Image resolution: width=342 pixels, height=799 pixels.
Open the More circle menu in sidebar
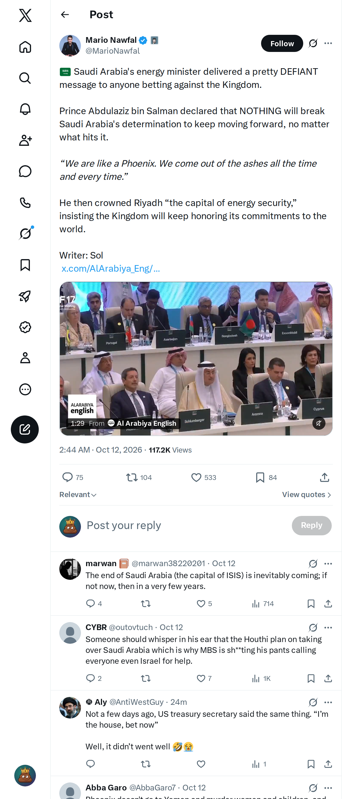(25, 389)
